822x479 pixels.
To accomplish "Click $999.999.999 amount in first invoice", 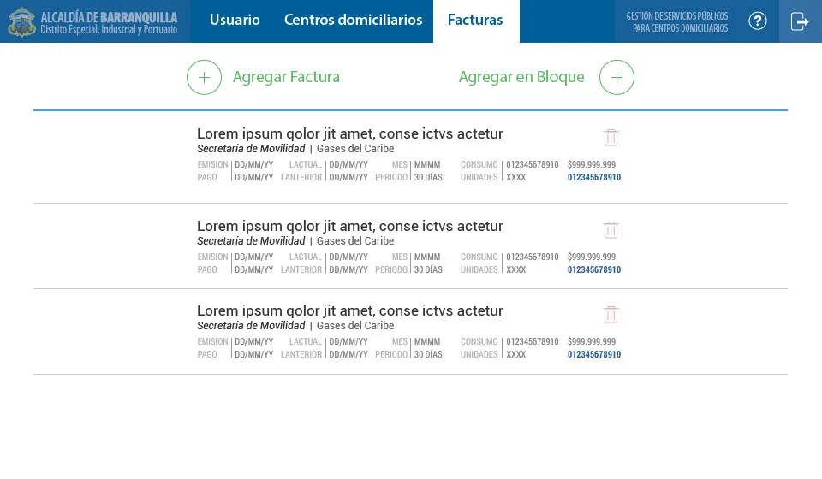I will point(592,164).
